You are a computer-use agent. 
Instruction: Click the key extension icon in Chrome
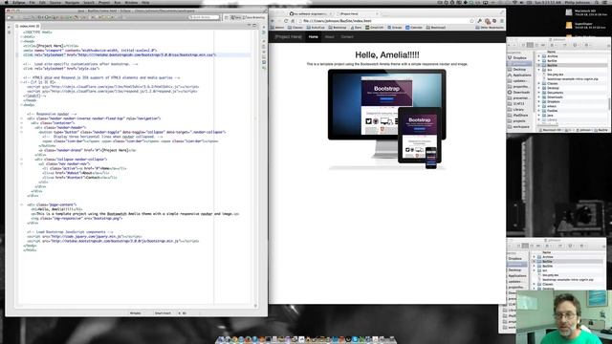click(x=480, y=21)
